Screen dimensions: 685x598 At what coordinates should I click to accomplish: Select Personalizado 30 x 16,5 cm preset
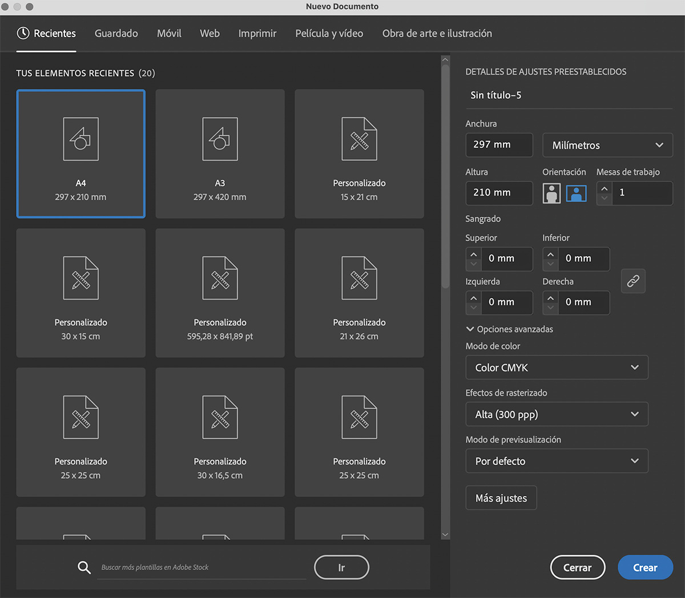tap(220, 432)
